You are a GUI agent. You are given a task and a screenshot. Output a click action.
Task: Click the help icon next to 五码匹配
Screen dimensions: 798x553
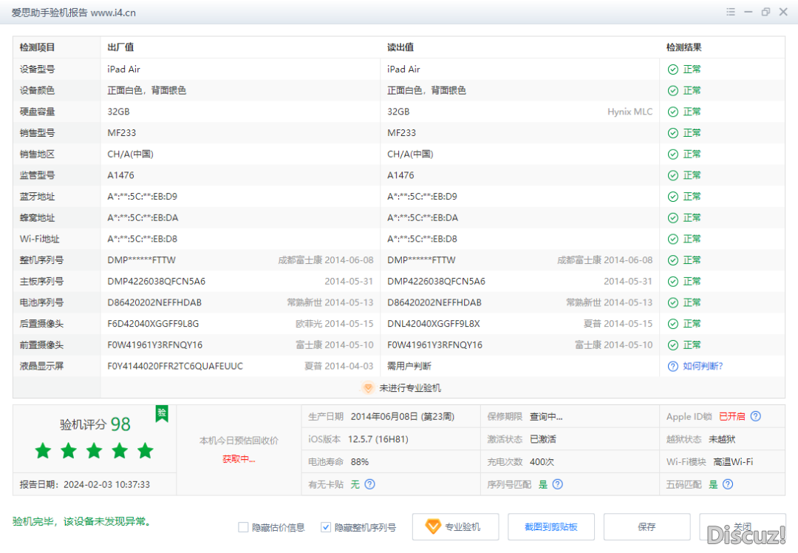click(x=728, y=484)
